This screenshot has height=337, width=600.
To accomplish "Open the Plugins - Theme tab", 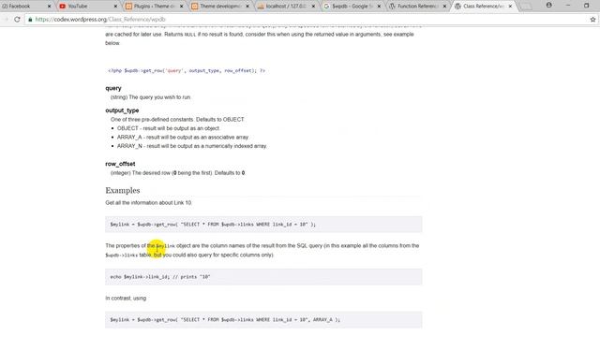I will click(154, 7).
